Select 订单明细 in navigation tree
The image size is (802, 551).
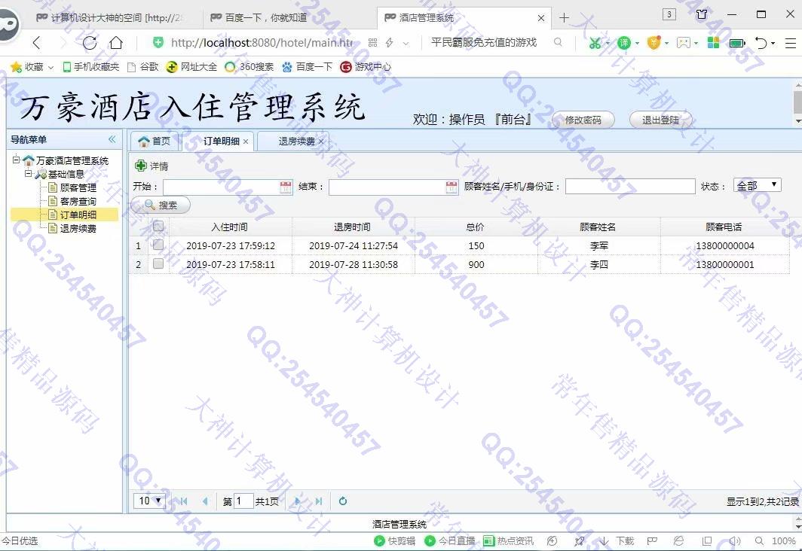(x=78, y=215)
